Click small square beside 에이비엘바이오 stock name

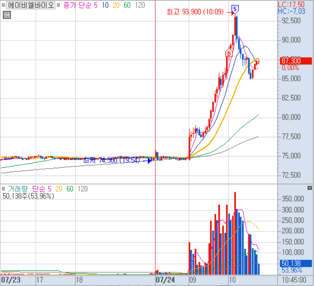tap(4, 5)
